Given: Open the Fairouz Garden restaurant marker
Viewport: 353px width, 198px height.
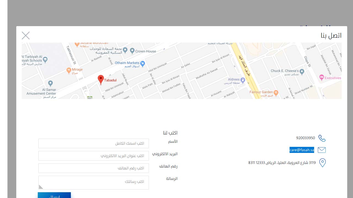Looking at the screenshot, I should (x=276, y=93).
